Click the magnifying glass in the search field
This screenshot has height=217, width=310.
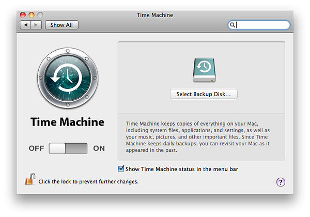(x=233, y=25)
